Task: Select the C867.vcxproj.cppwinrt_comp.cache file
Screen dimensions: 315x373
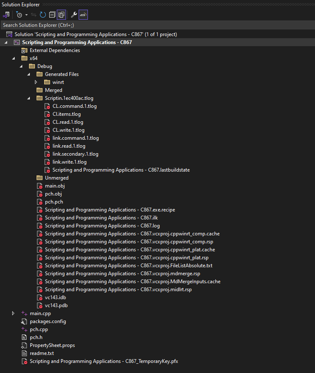Action: [132, 234]
